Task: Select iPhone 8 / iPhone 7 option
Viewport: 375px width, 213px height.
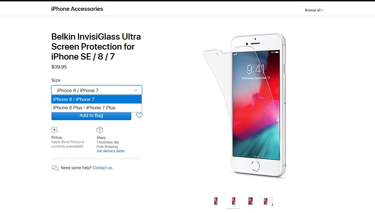Action: (x=97, y=99)
